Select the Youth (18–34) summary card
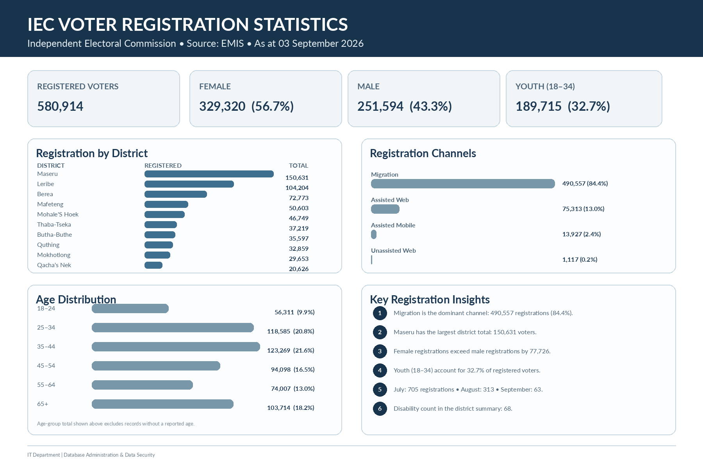 584,99
